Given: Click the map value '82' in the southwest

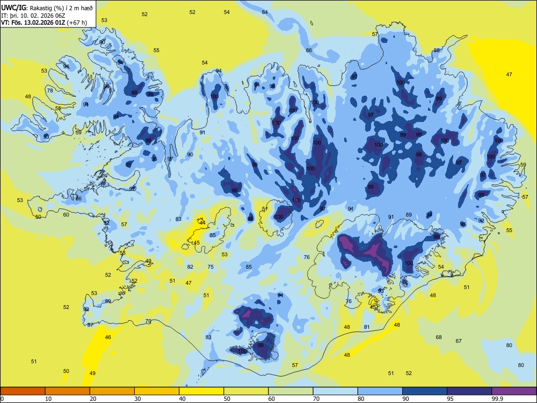Looking at the screenshot, I should point(190,267).
